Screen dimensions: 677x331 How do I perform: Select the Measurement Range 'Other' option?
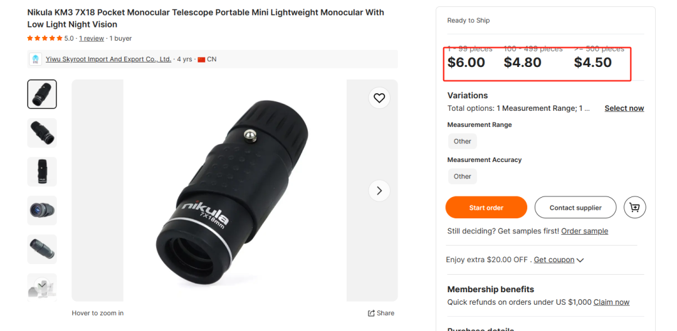point(463,141)
